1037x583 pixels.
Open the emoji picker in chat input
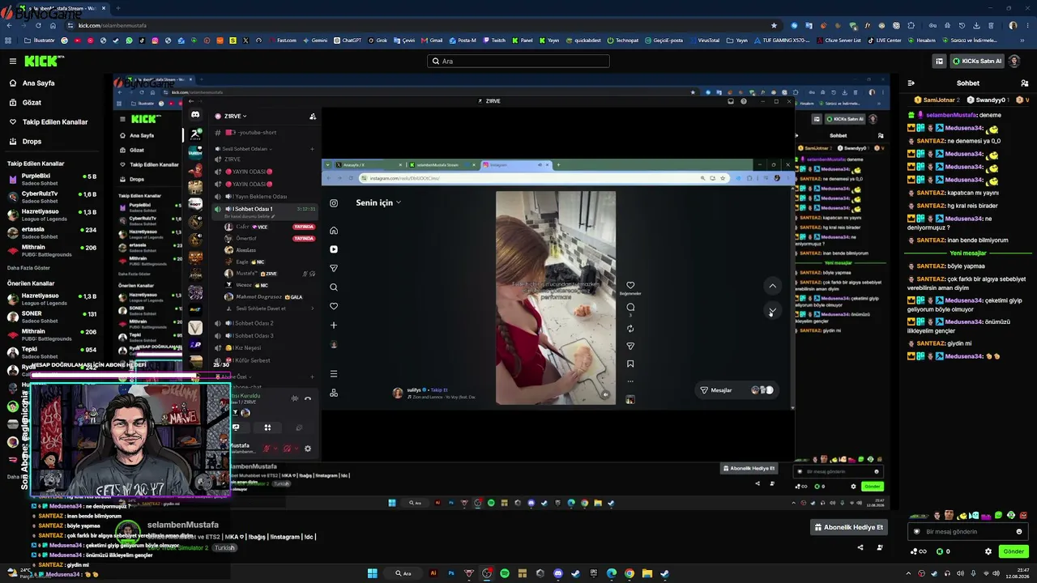pos(1019,532)
